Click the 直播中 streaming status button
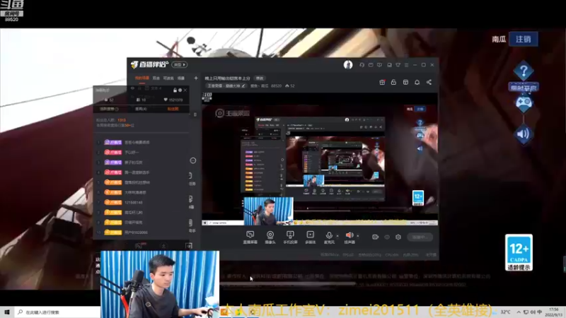Image resolution: width=566 pixels, height=318 pixels. [x=420, y=237]
